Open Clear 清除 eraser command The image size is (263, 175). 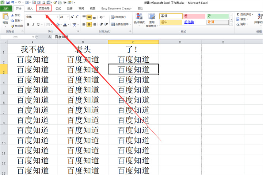coord(242,24)
